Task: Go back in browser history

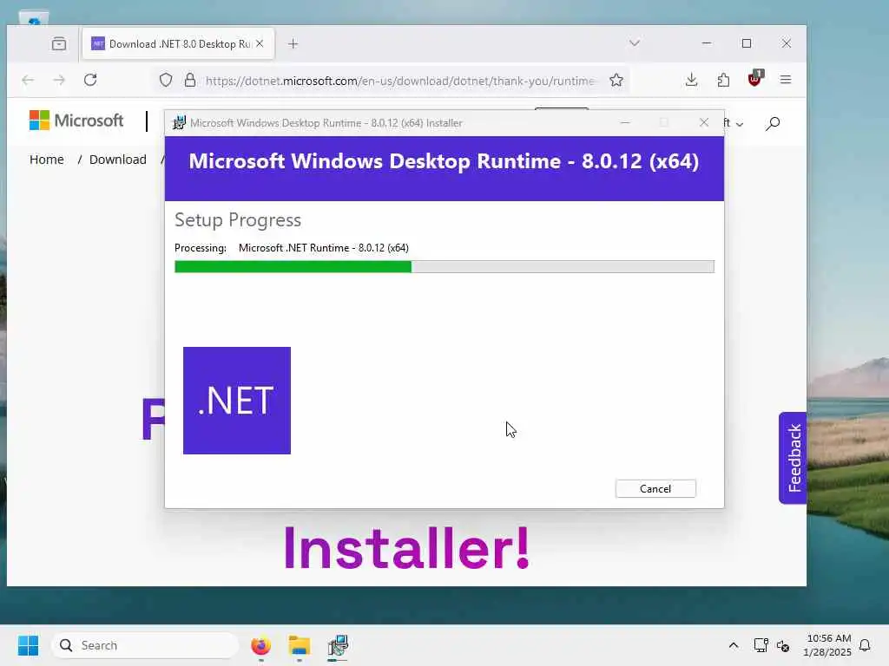Action: tap(28, 80)
